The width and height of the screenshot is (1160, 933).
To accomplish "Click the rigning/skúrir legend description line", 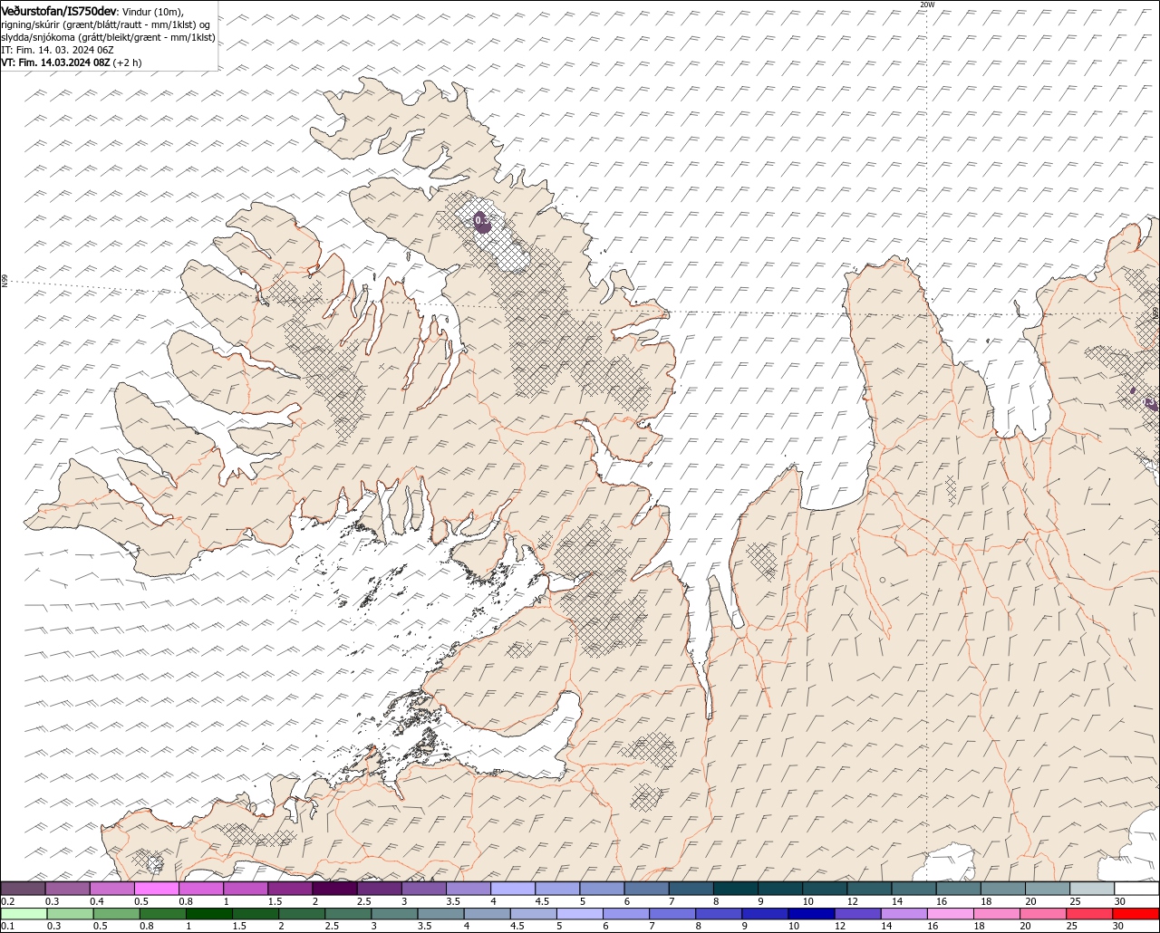I will [x=107, y=24].
